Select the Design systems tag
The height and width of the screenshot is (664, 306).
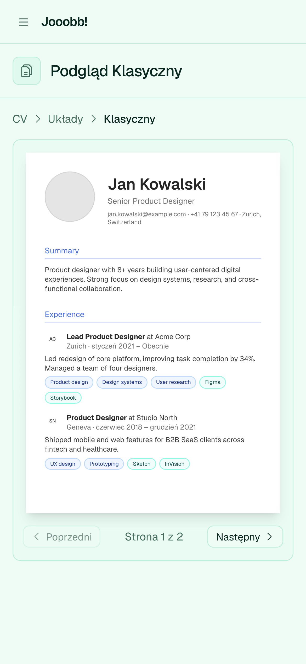[x=122, y=382]
